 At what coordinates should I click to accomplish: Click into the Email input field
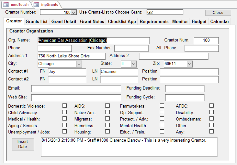pyautogui.click(x=76, y=89)
